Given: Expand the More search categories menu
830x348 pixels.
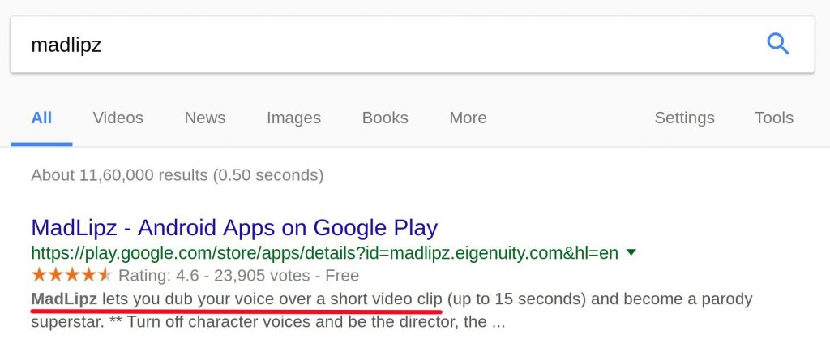Looking at the screenshot, I should pos(468,118).
